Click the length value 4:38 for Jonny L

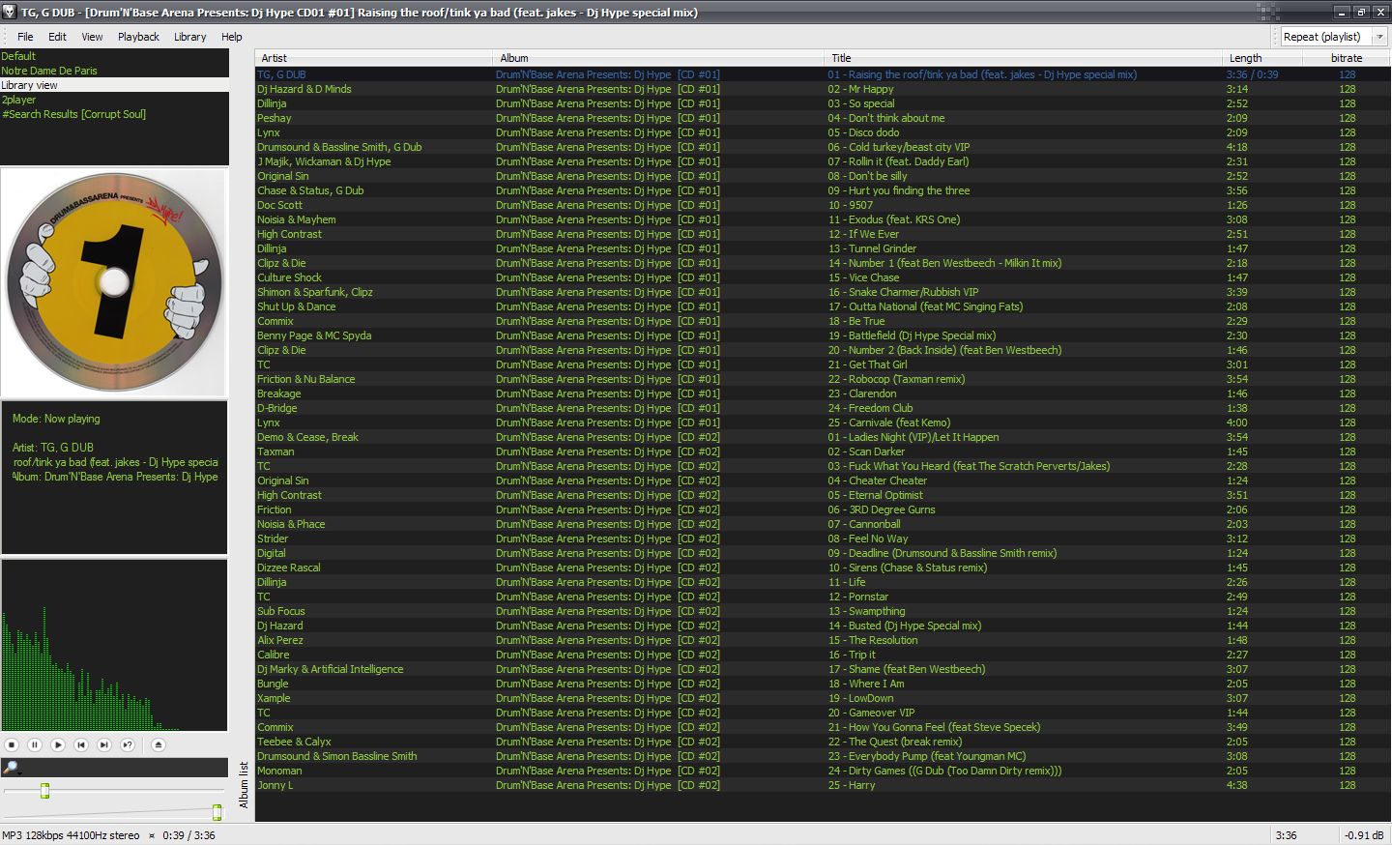pyautogui.click(x=1236, y=785)
